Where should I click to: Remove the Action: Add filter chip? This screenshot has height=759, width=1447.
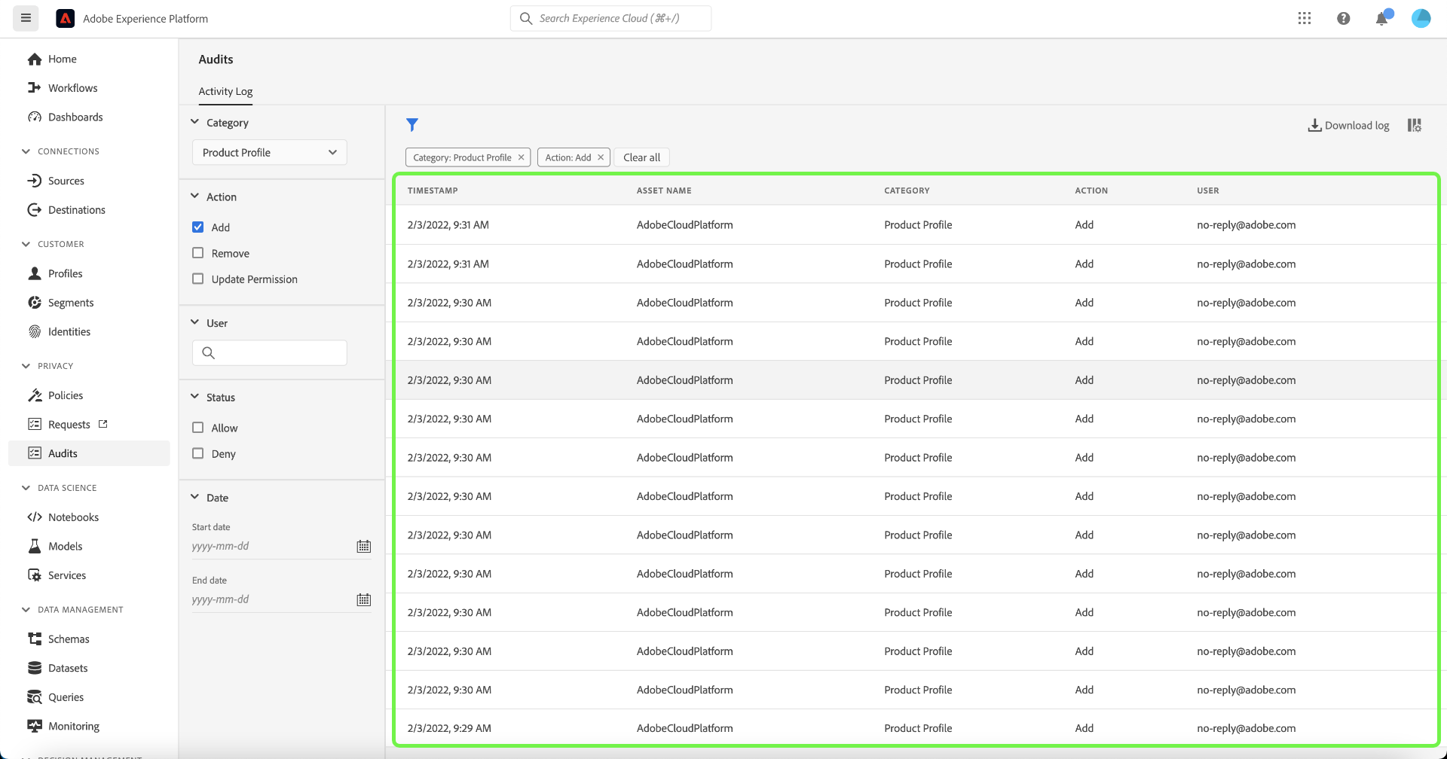[x=601, y=157]
